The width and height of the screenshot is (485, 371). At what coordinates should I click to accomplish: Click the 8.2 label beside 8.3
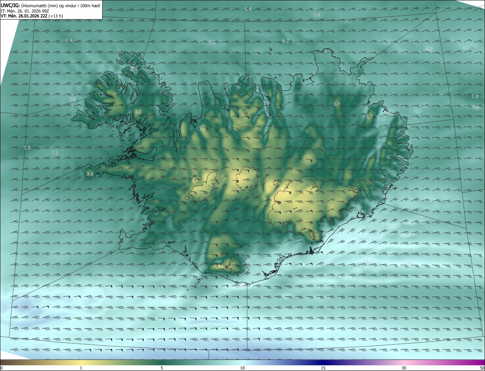429,49
